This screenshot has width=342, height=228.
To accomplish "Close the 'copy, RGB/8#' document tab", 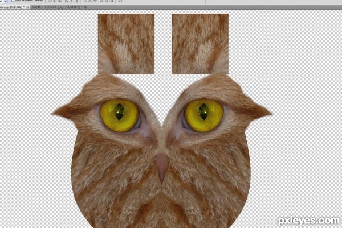I will click(27, 7).
